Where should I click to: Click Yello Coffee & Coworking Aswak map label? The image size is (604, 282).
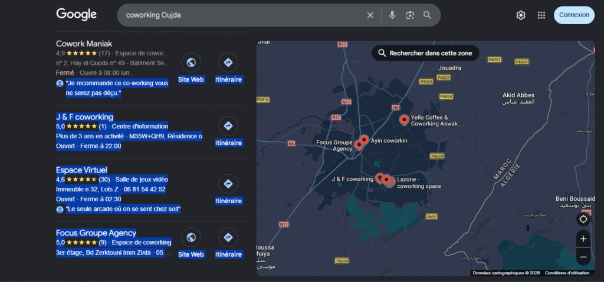pyautogui.click(x=436, y=121)
